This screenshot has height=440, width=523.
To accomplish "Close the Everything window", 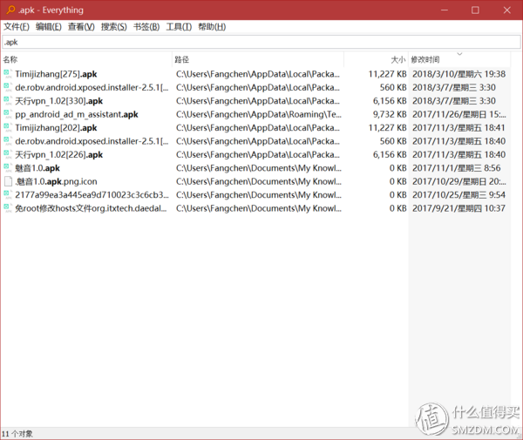I will coord(506,10).
